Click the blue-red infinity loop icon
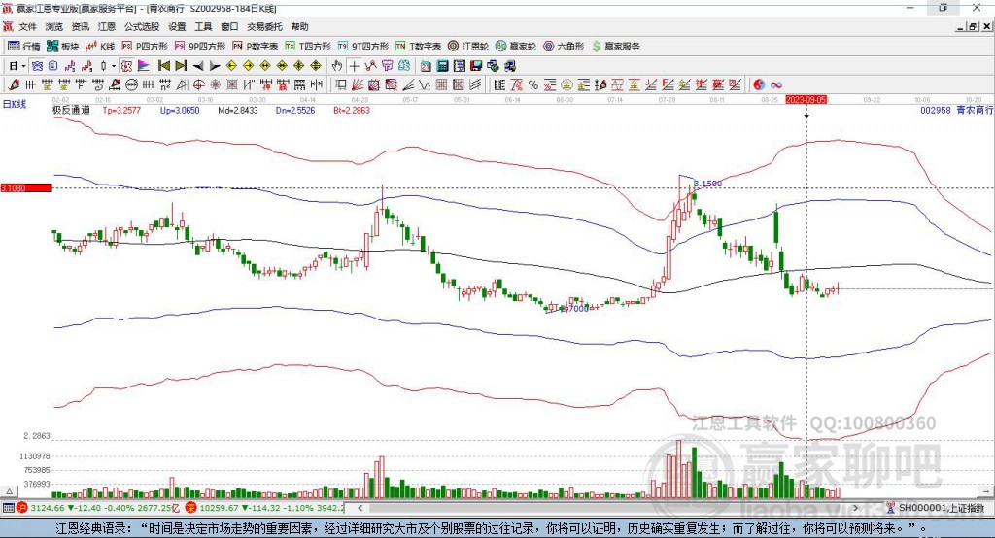995x538 pixels. tap(776, 85)
